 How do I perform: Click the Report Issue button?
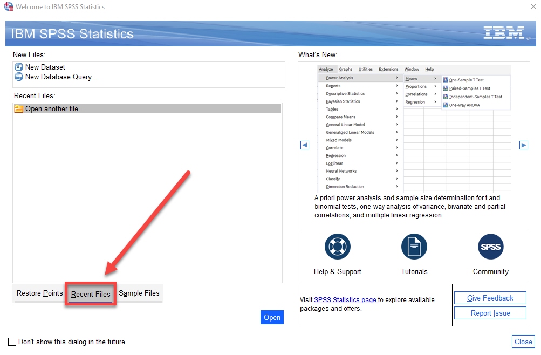(x=490, y=313)
